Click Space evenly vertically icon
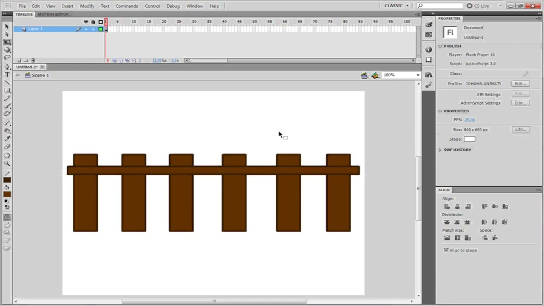This screenshot has height=306, width=544. [x=484, y=238]
